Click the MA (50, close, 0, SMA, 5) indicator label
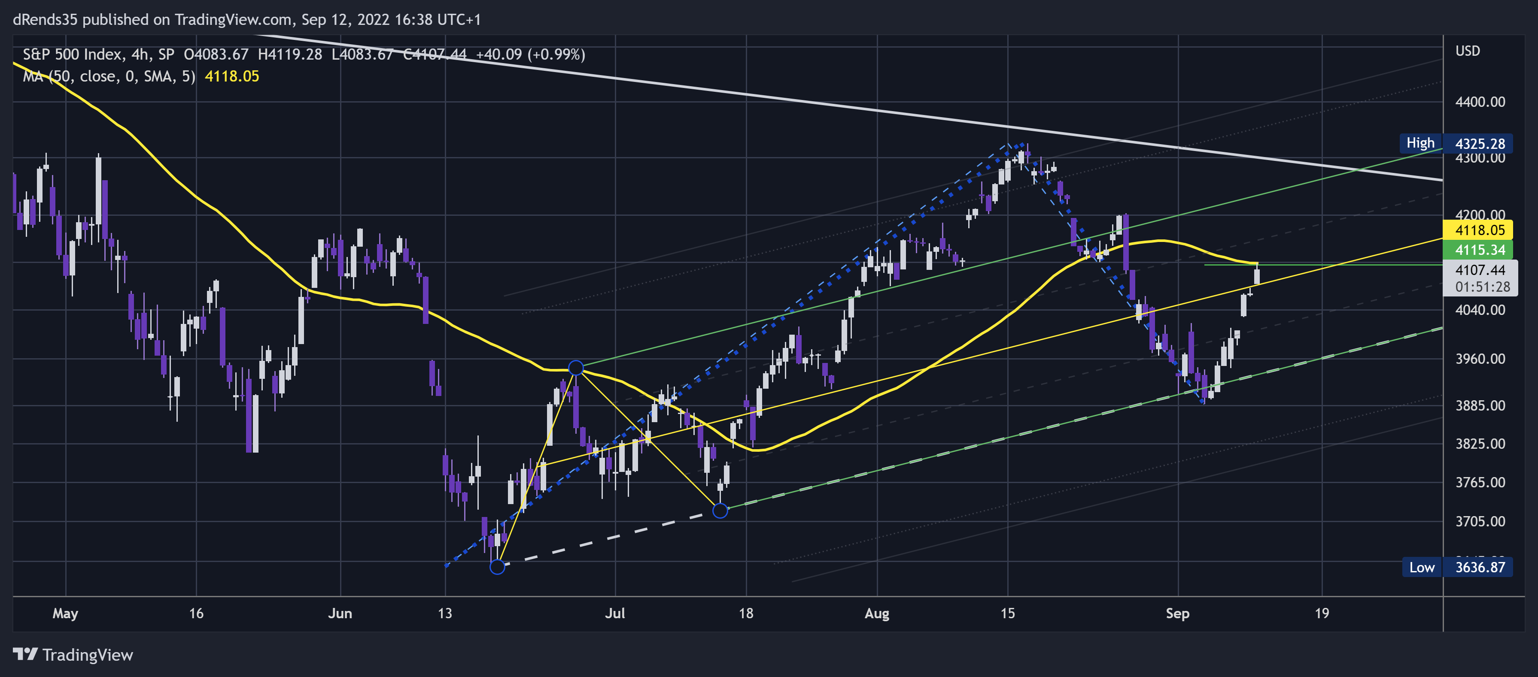1538x677 pixels. pyautogui.click(x=109, y=76)
